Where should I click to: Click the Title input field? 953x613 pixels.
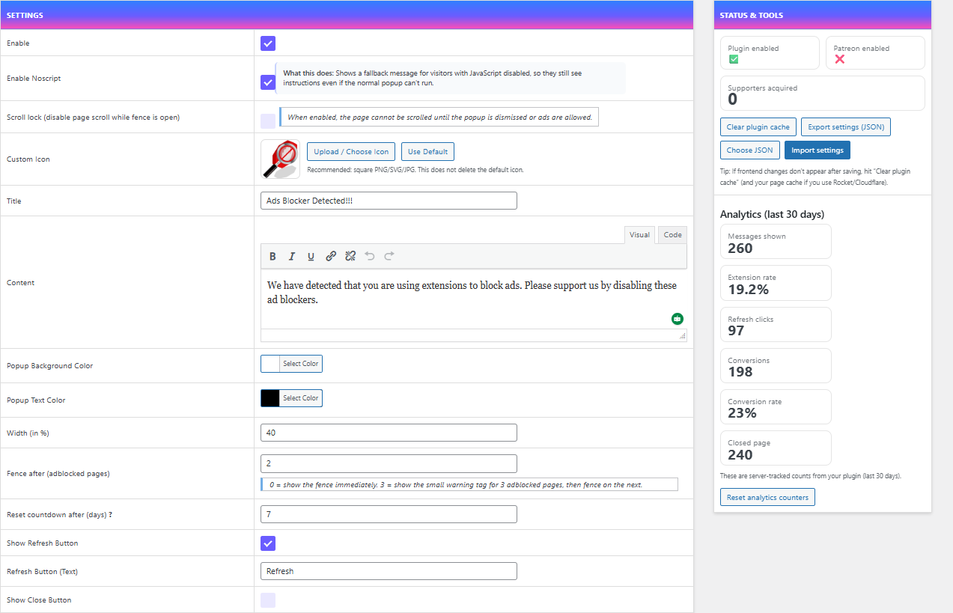388,200
